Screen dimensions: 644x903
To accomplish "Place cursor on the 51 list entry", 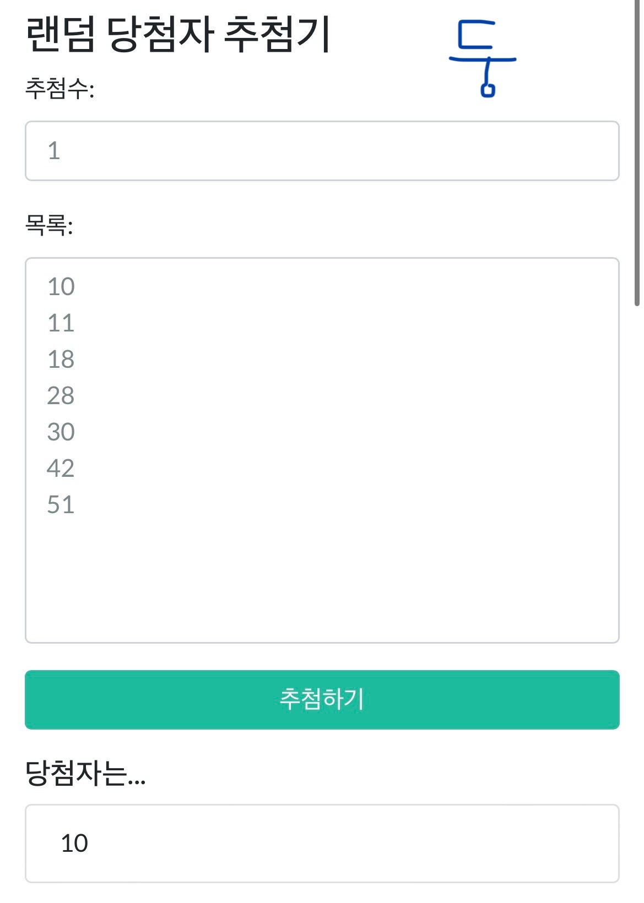I will tap(61, 505).
